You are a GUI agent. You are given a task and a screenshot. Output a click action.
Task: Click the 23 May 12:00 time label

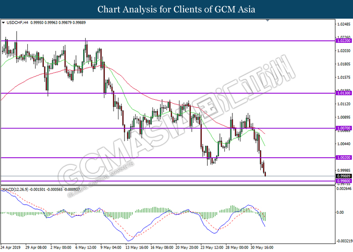point(212,247)
